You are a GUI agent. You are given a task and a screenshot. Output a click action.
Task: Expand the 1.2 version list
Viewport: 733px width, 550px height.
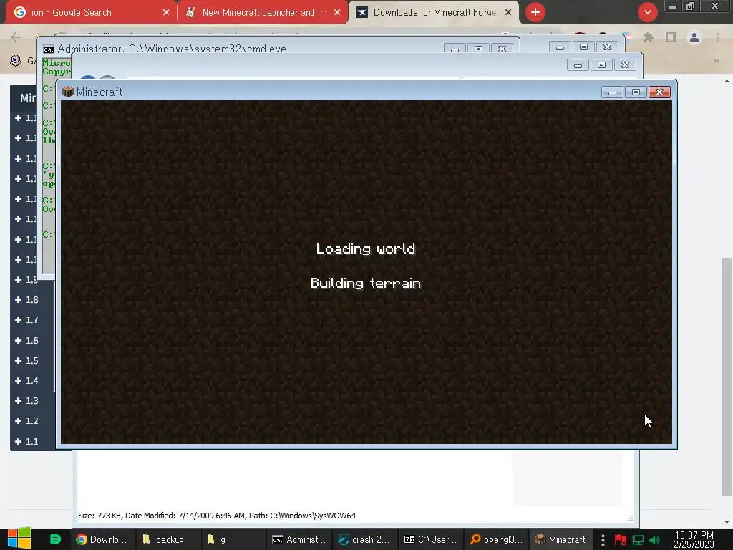tap(26, 421)
